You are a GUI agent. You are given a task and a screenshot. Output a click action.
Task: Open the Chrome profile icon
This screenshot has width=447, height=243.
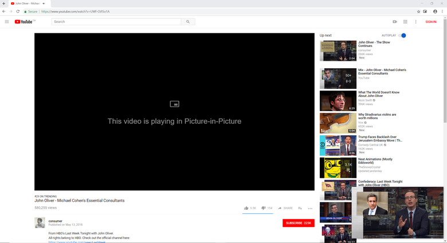(435, 11)
